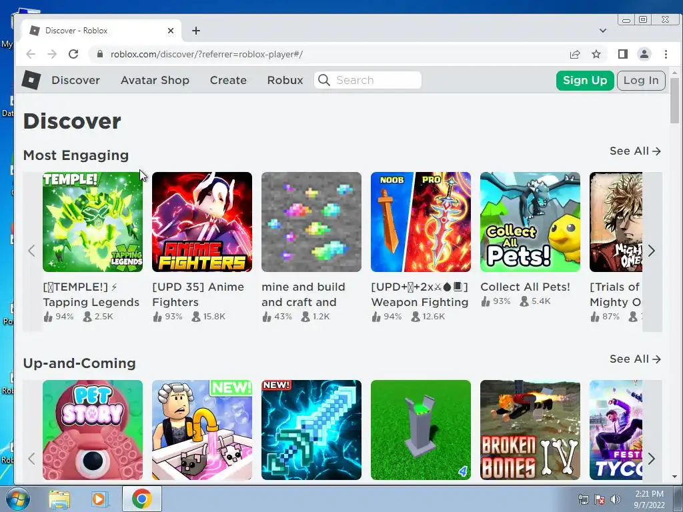This screenshot has width=683, height=512.
Task: Click the 'Weapon Fighting' title text
Action: (x=420, y=302)
